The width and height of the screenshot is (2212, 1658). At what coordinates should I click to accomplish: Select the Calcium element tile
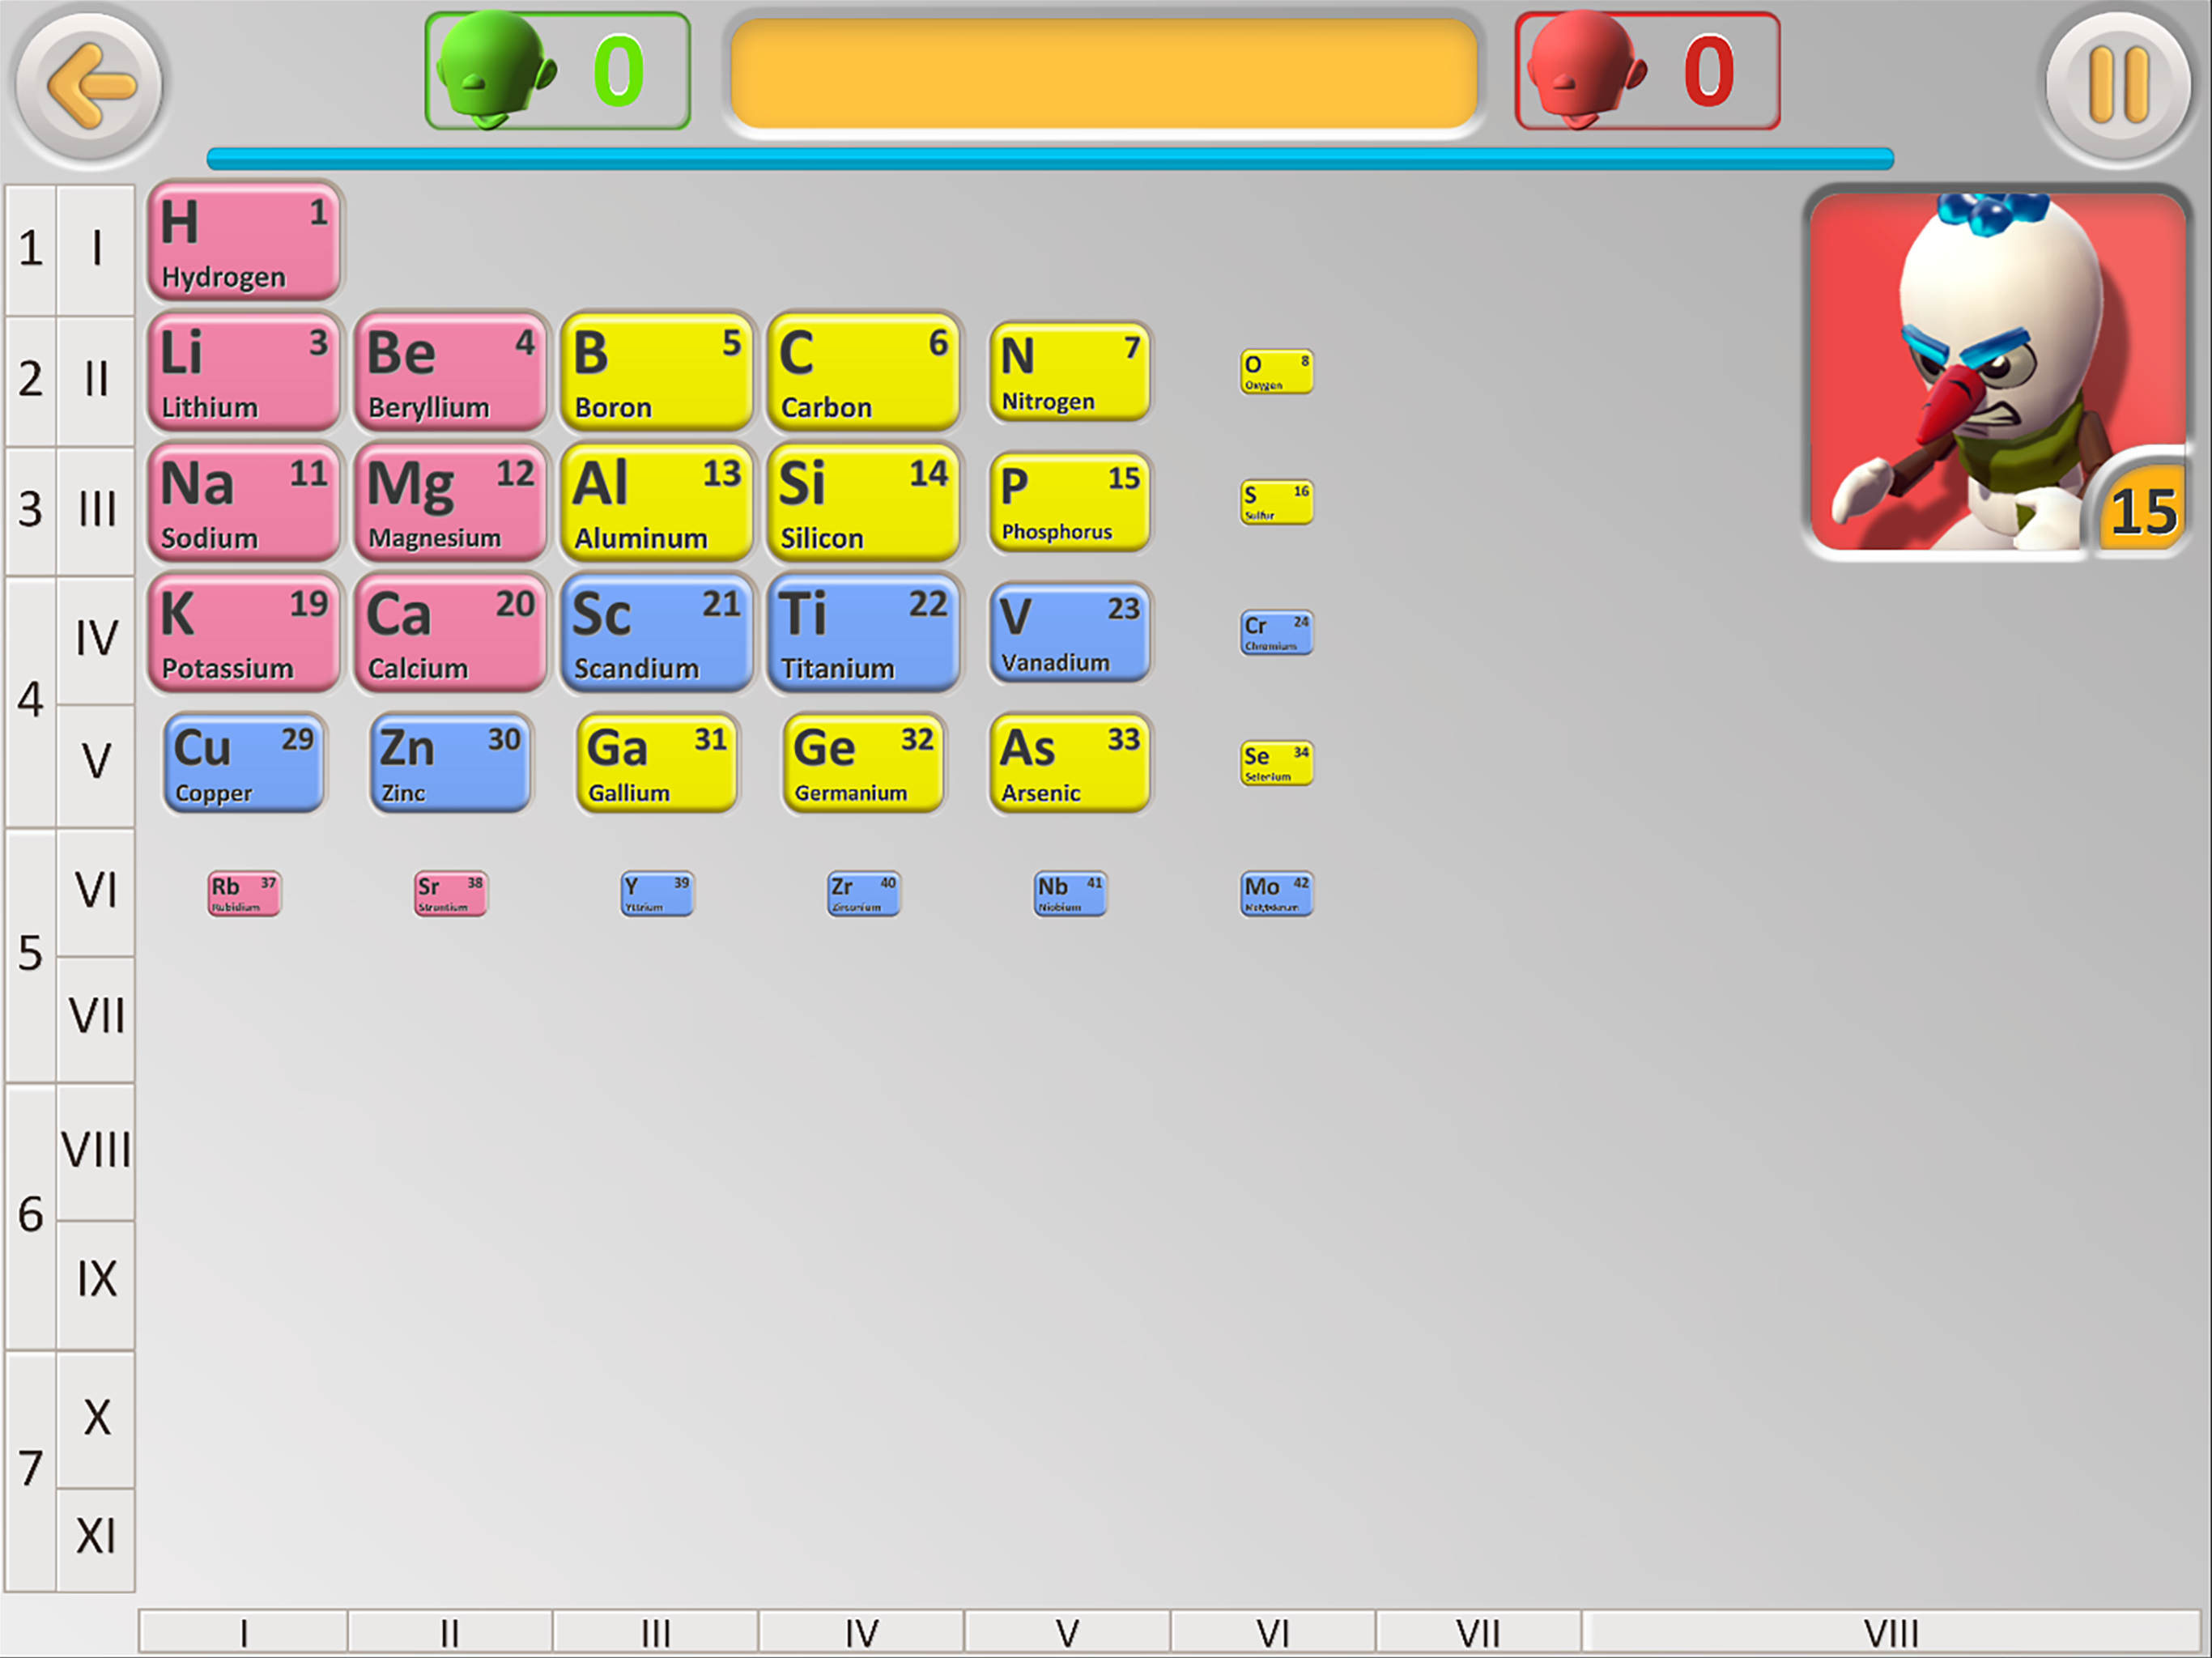pos(451,633)
